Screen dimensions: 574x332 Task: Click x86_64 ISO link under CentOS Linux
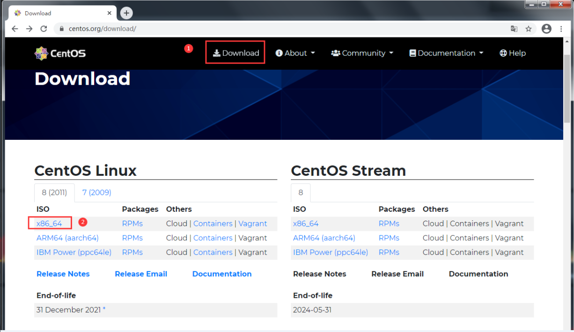pos(49,224)
